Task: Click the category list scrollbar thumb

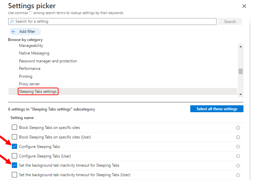Action: [241, 71]
